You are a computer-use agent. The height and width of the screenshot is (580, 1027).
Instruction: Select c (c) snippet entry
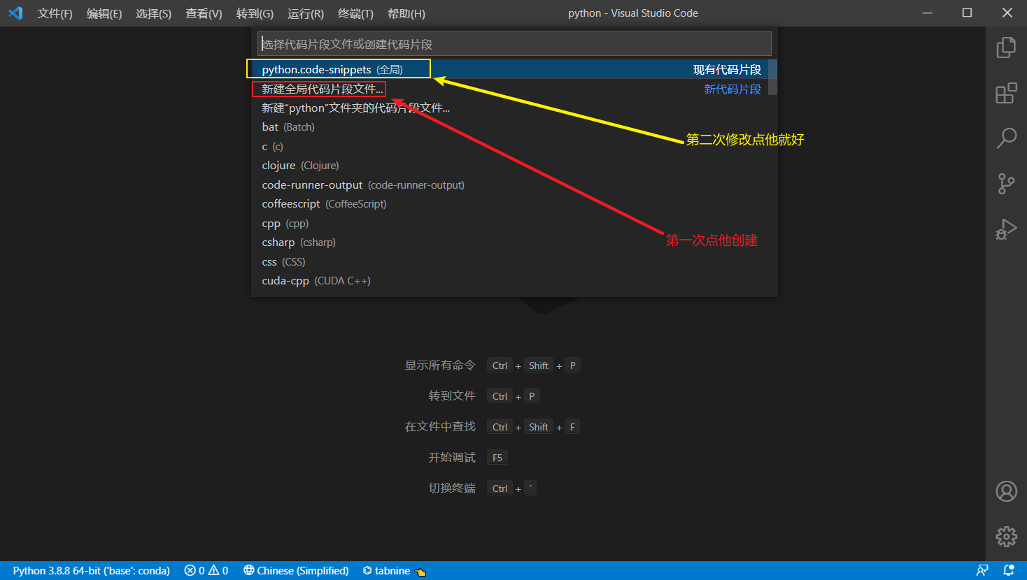509,146
